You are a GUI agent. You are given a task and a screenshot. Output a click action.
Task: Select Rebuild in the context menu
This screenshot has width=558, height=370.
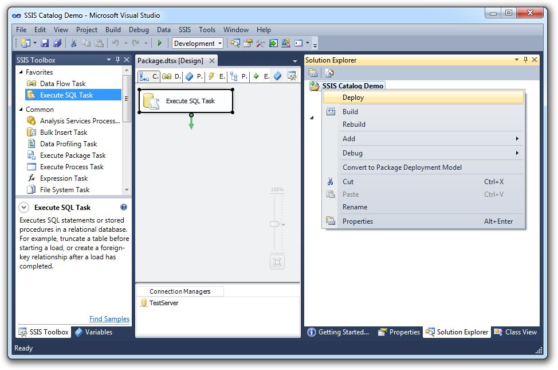pos(423,124)
